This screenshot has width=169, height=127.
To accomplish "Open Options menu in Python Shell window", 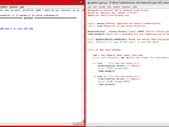I will pos(4,7).
